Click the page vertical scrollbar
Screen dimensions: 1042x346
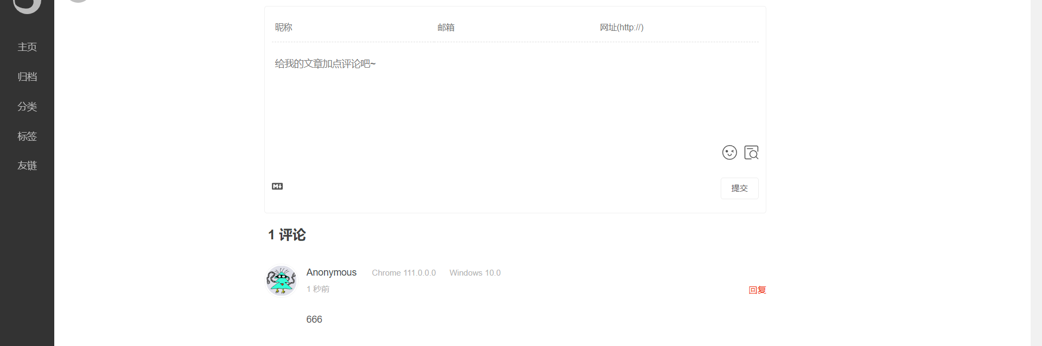click(1036, 173)
